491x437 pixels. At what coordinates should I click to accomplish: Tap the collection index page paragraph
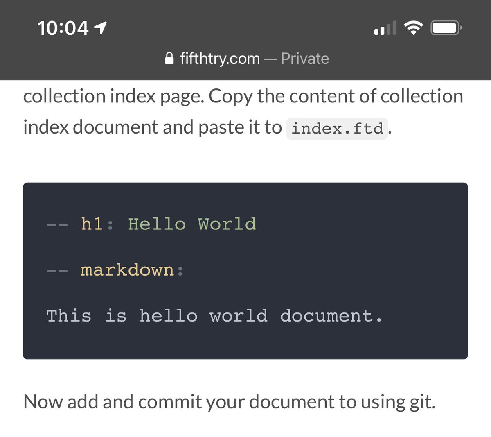pyautogui.click(x=243, y=111)
